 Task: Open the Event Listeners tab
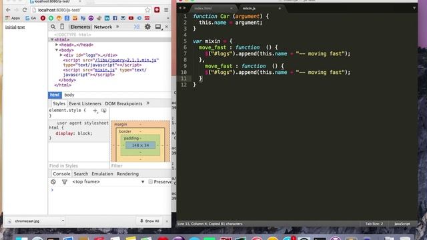(x=85, y=104)
